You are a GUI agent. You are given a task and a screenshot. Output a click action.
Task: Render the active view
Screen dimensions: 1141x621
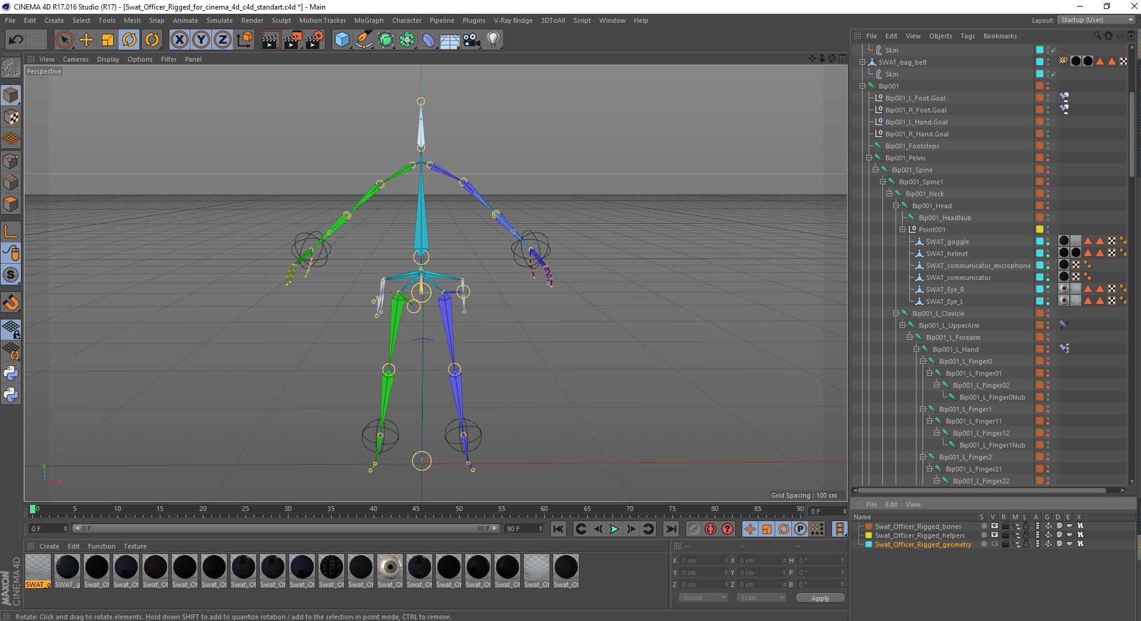pos(271,40)
